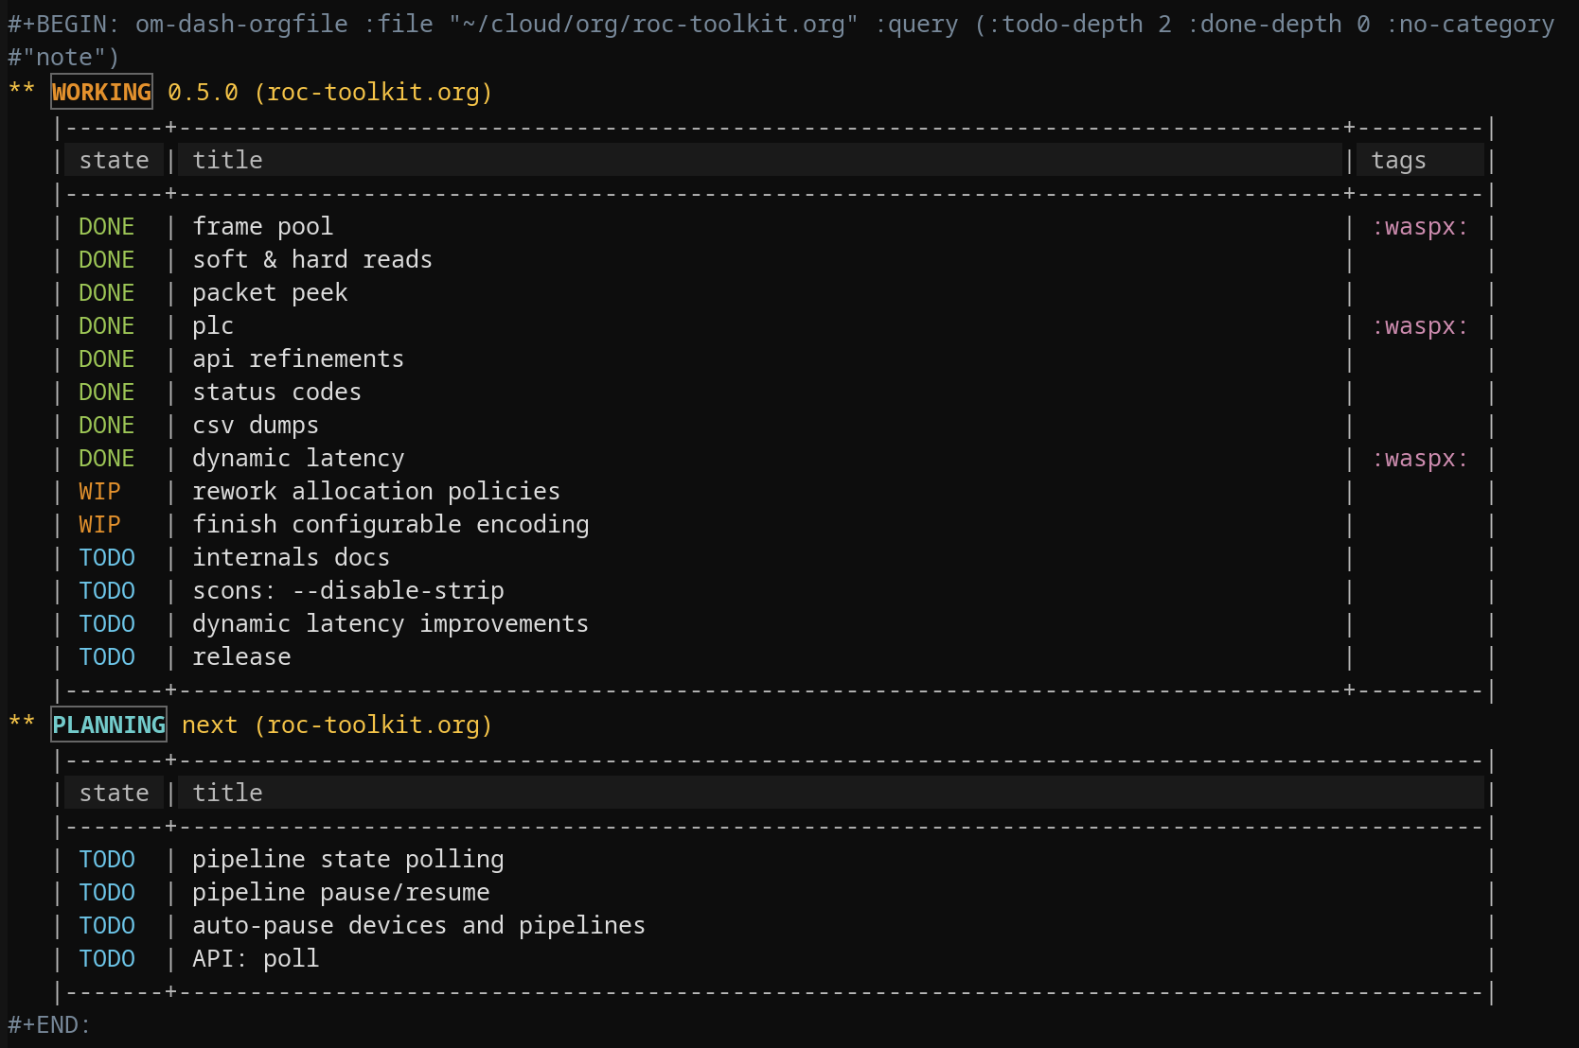This screenshot has height=1048, width=1579.
Task: Click the file path "~/cloud/org/roc-toolkit.org"
Action: coord(653,24)
